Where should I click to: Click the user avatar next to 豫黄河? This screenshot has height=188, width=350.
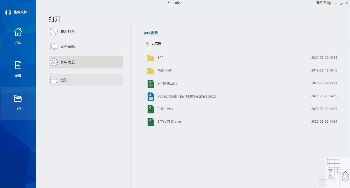coord(328,3)
